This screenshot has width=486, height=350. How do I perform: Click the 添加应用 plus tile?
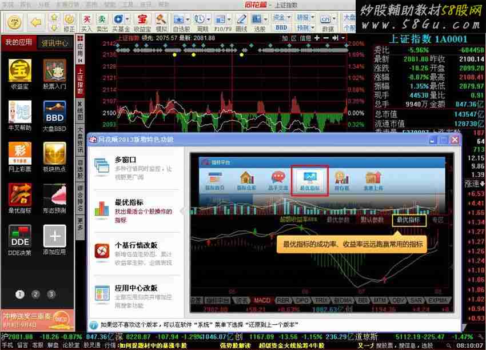(x=54, y=240)
